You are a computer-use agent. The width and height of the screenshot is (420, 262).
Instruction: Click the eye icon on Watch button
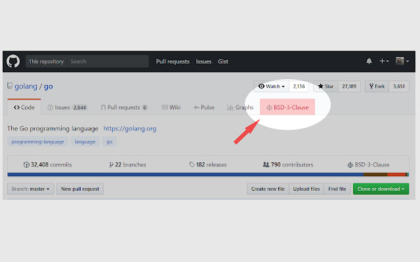261,86
